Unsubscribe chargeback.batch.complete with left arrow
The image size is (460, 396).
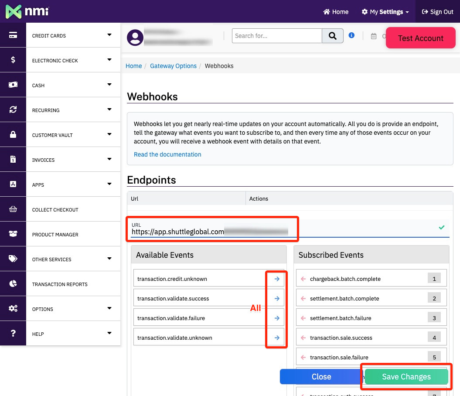point(303,279)
